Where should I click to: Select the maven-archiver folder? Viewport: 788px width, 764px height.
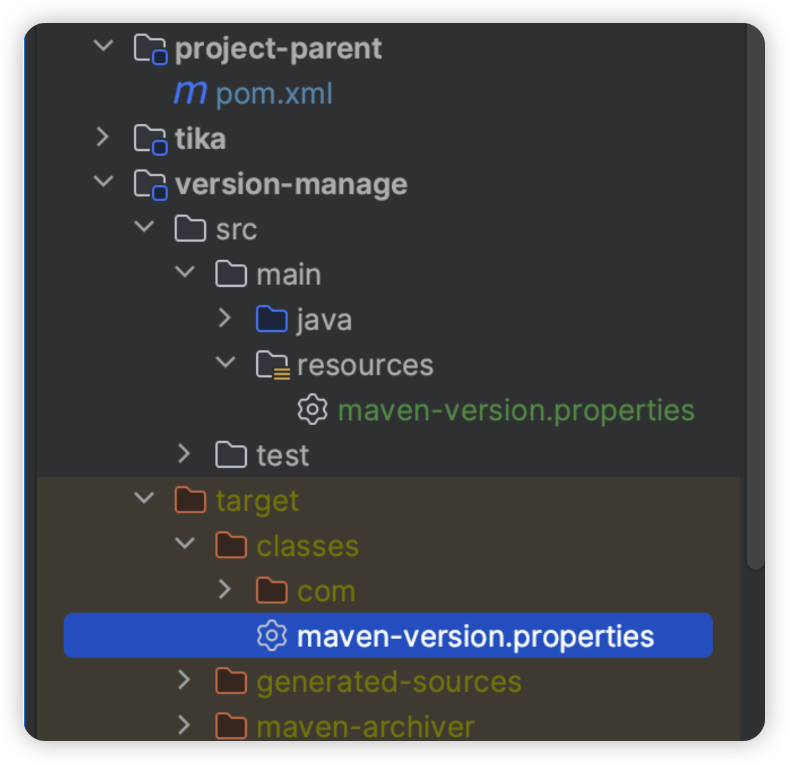pos(365,727)
